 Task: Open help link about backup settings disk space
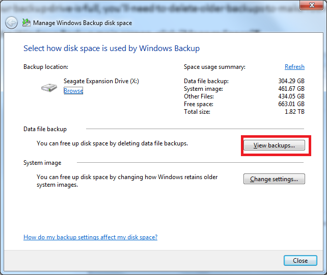click(x=90, y=237)
